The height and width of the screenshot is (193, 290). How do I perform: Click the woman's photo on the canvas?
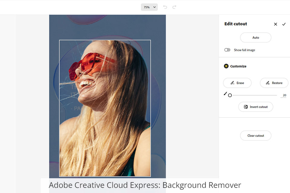(105, 108)
